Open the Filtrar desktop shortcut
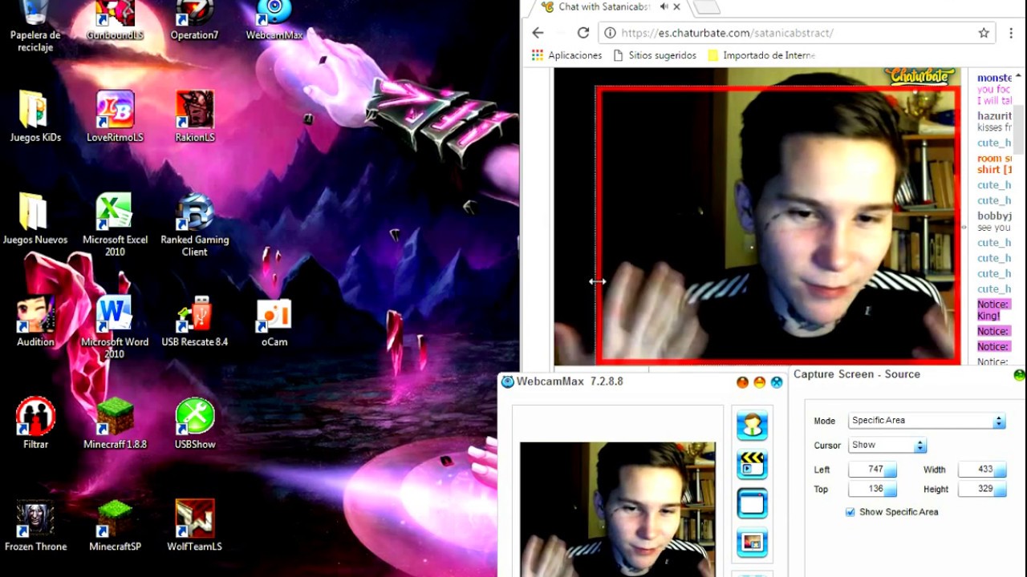Screen dimensions: 1027x577 click(35, 423)
